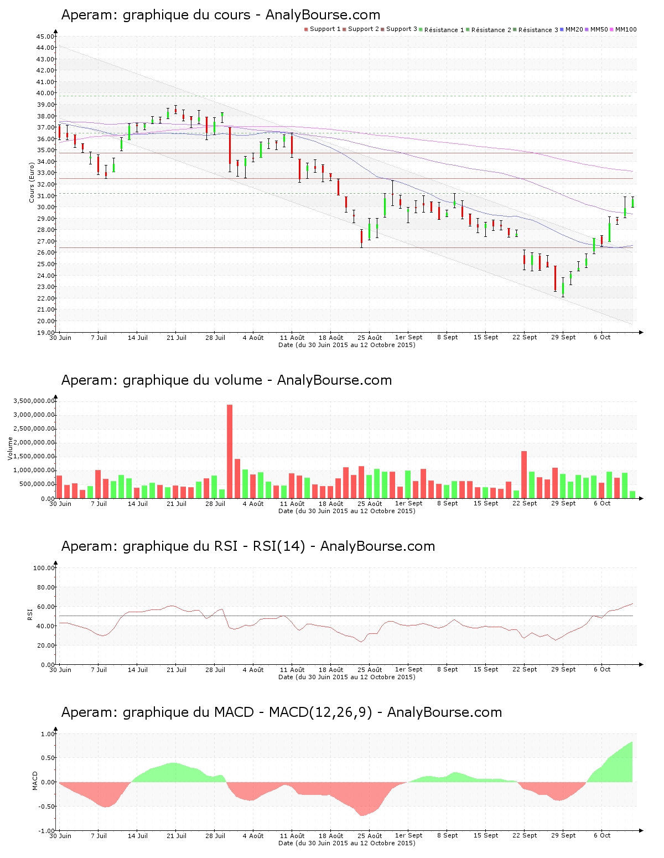
Task: Click the 'Cours (Euro)' y-axis label
Action: pyautogui.click(x=32, y=182)
